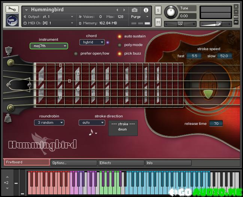The width and height of the screenshot is (243, 197).
Task: Click the Hummingbird instrument name
Action: pyautogui.click(x=47, y=10)
